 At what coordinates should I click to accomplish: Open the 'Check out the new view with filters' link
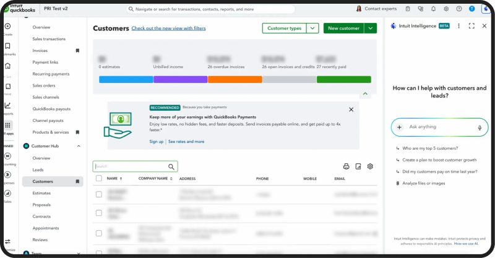coord(168,28)
